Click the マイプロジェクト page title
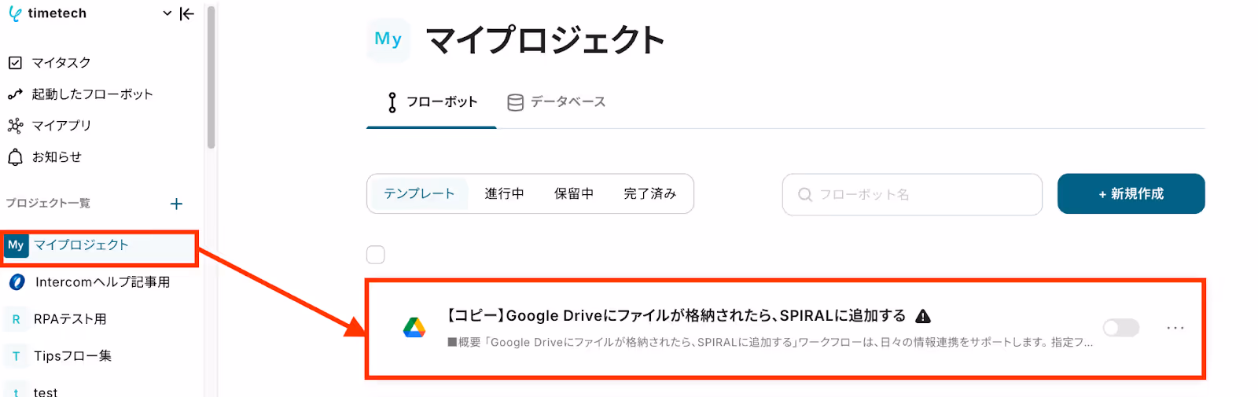The image size is (1258, 397). [x=545, y=39]
